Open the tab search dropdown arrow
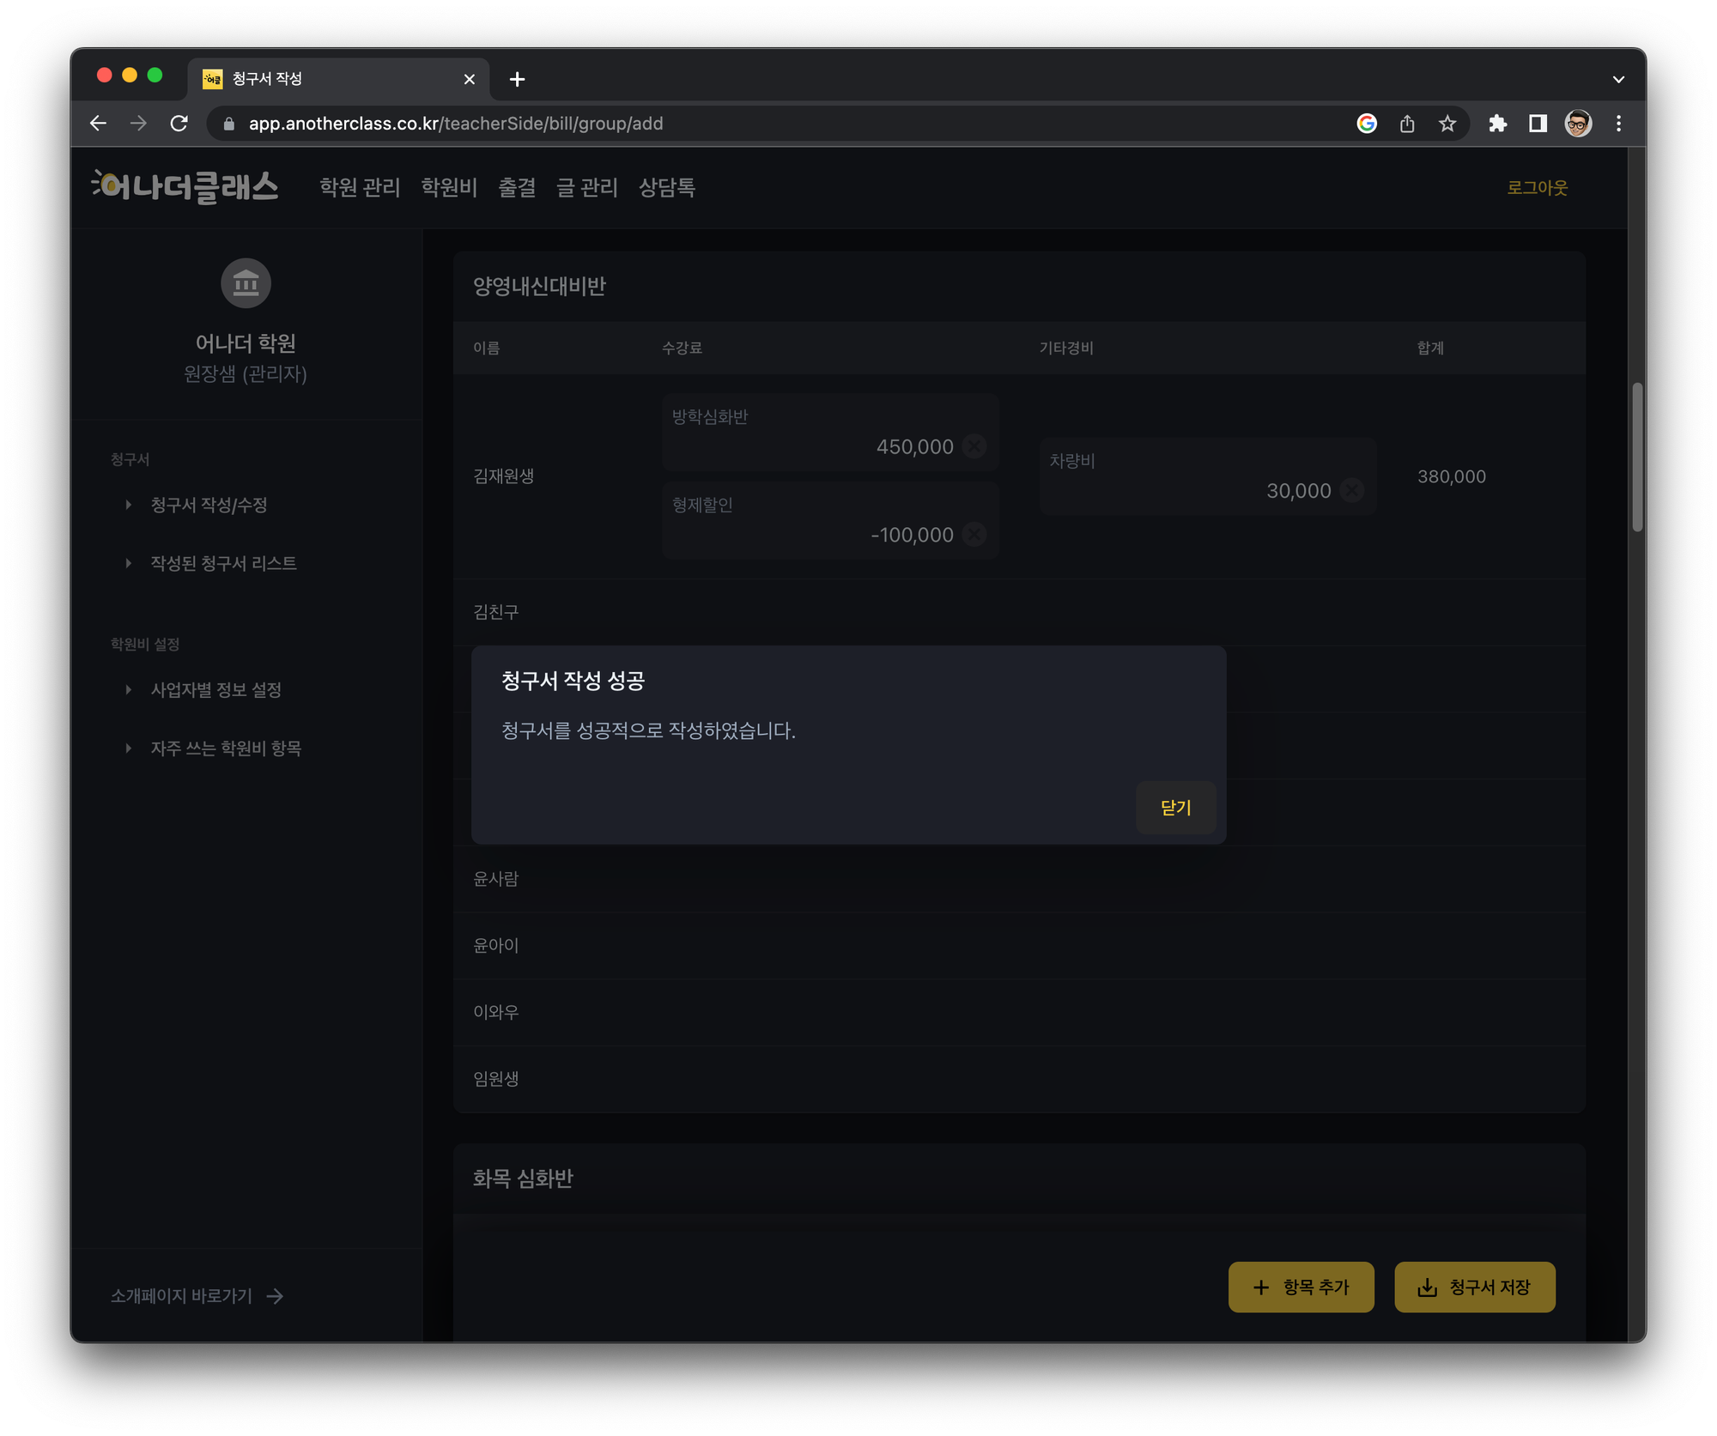Image resolution: width=1717 pixels, height=1436 pixels. click(1618, 79)
